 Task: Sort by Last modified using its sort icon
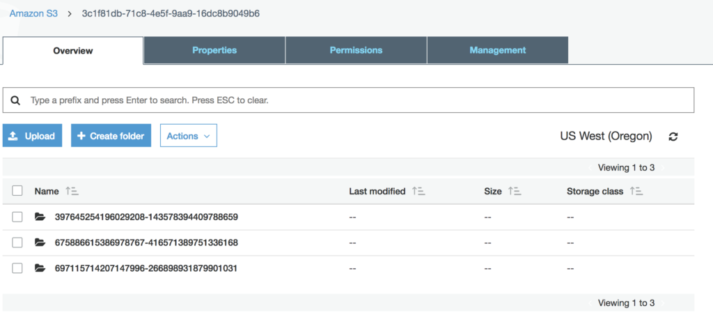418,191
